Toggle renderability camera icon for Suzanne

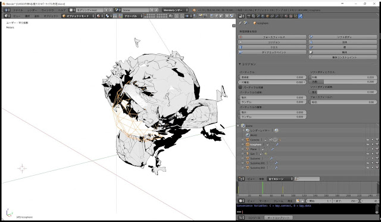coord(377,158)
